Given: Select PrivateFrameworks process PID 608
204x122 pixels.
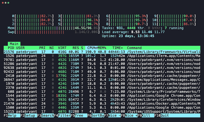Looking at the screenshot, I should click(102, 92).
